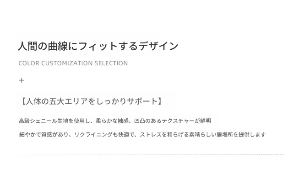Click the dashed divider line at the bottom
Image resolution: width=293 pixels, height=174 pixels.
[x=146, y=155]
